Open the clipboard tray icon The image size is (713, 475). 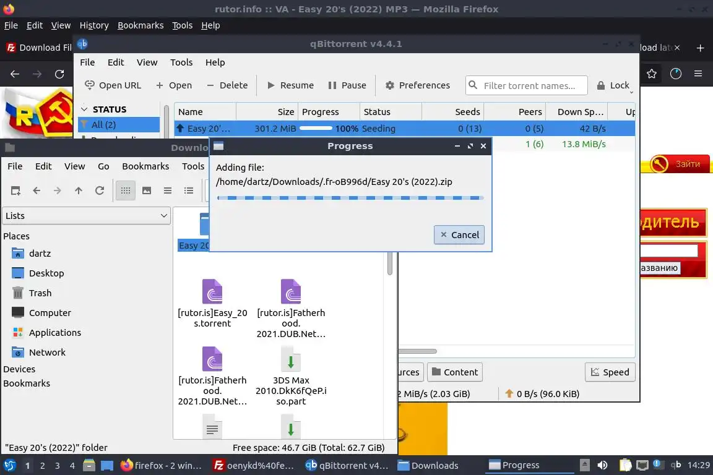(626, 465)
